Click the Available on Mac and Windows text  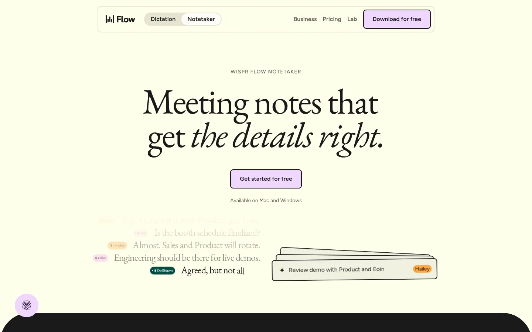[266, 200]
